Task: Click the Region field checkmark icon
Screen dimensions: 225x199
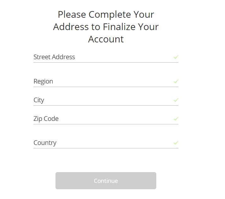Action: click(x=176, y=81)
